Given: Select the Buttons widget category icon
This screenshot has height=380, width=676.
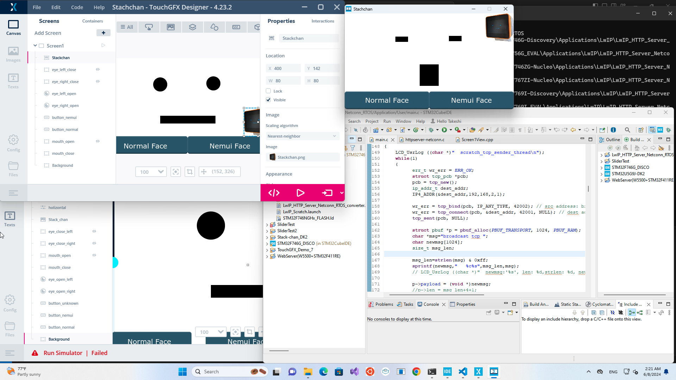Looking at the screenshot, I should (x=149, y=27).
